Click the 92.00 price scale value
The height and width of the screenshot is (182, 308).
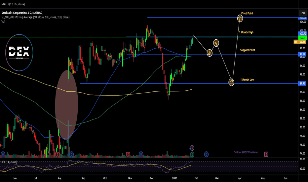coord(303,74)
